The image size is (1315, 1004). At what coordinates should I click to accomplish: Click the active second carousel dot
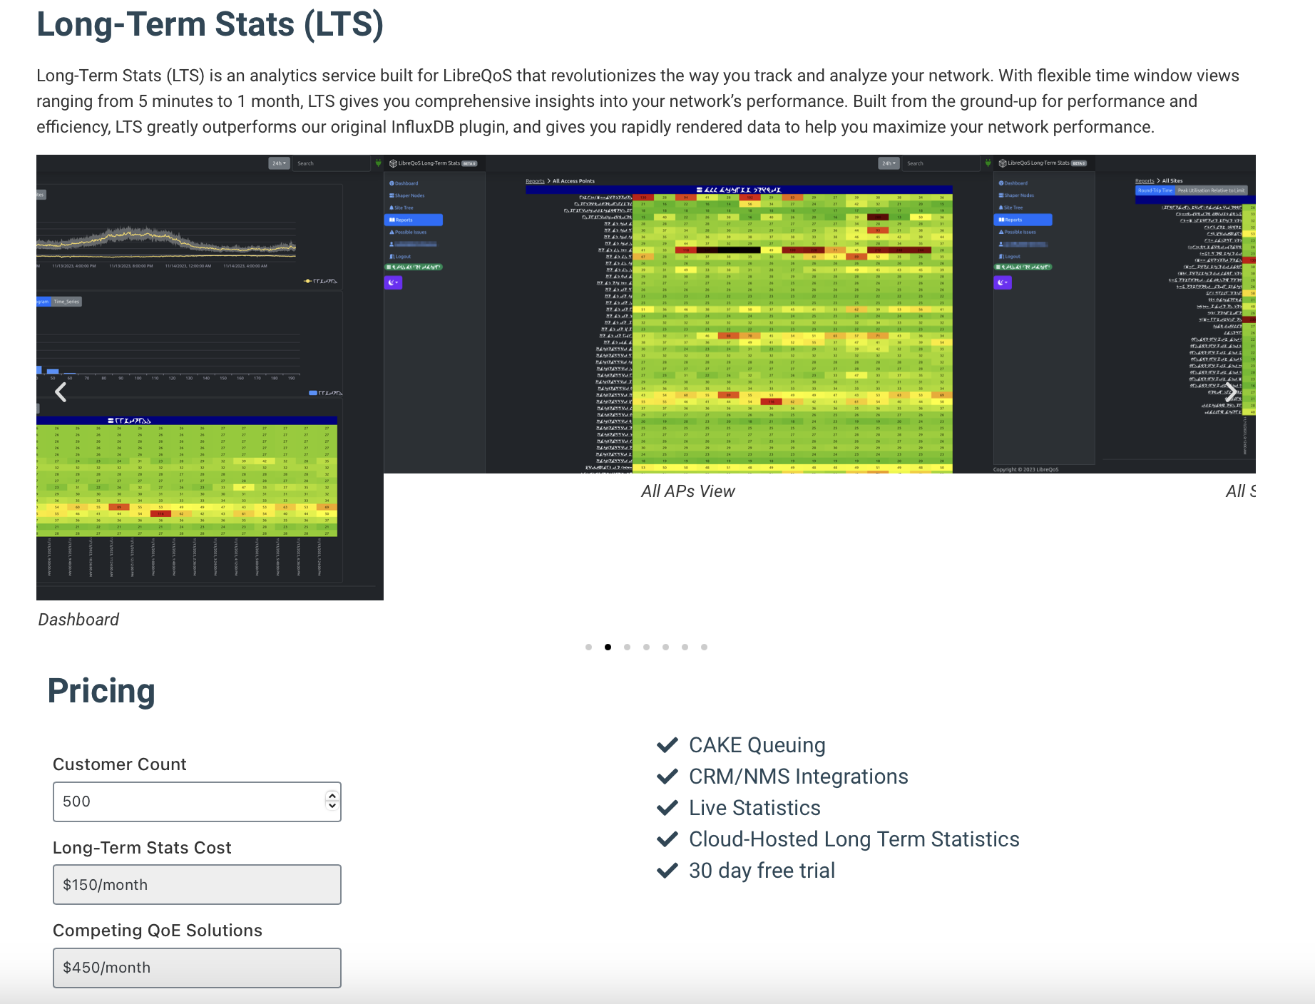[x=608, y=647]
